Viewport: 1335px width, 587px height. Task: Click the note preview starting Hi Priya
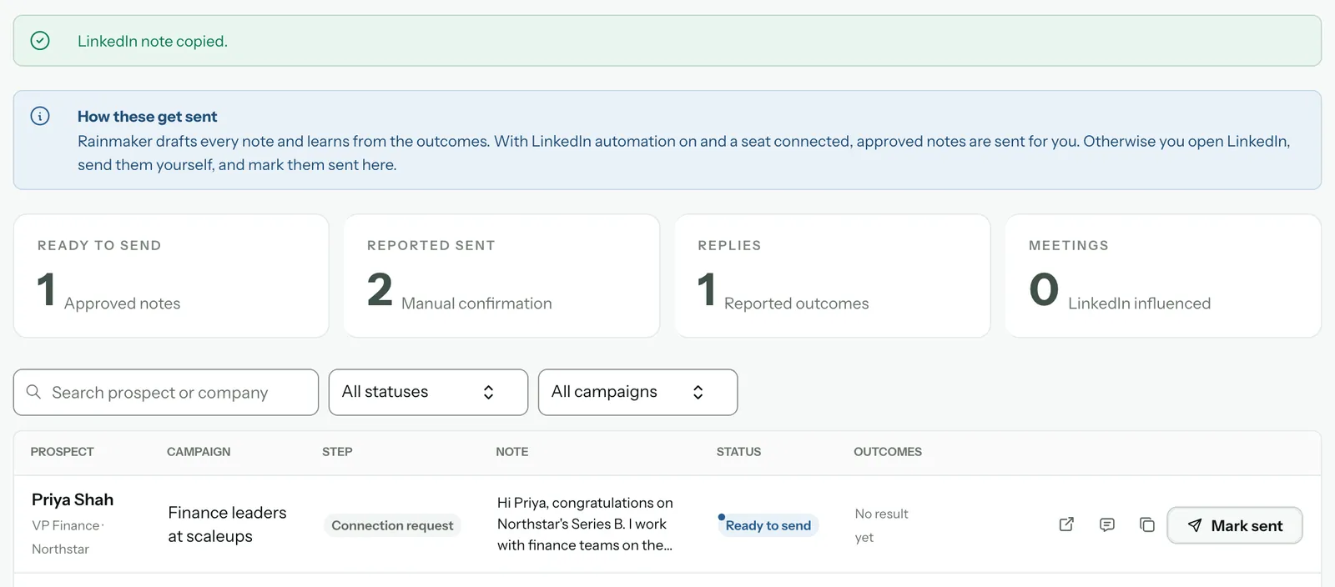click(585, 524)
